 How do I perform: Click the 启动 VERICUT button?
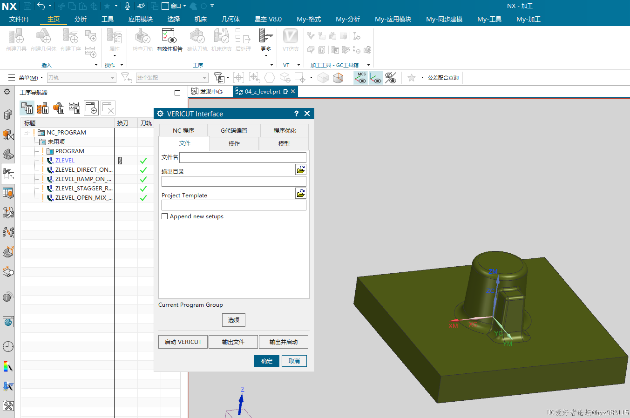click(x=183, y=342)
